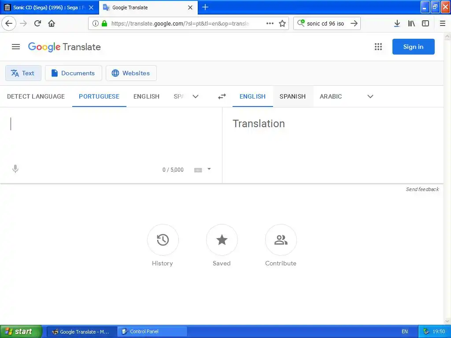451x338 pixels.
Task: Open the page actions three-dot menu
Action: coord(270,23)
